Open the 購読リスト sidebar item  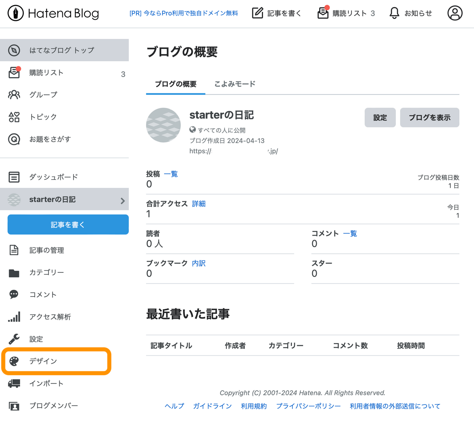64,72
